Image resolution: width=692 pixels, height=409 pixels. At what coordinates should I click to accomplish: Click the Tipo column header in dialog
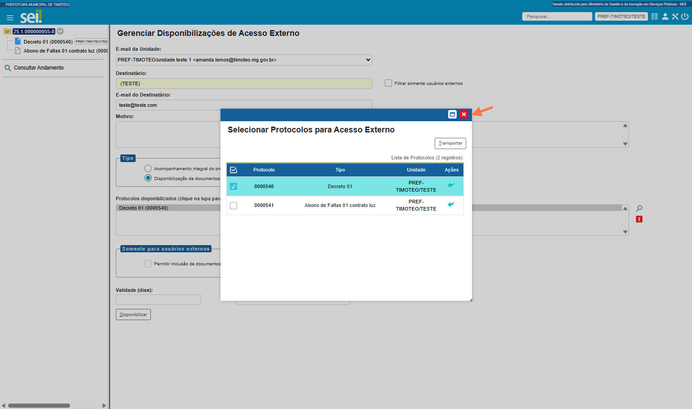pyautogui.click(x=340, y=170)
